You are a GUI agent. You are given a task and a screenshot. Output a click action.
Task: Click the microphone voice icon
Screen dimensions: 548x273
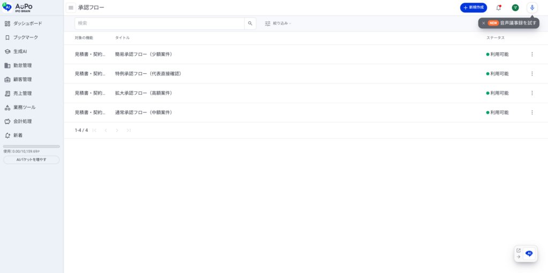(x=531, y=7)
